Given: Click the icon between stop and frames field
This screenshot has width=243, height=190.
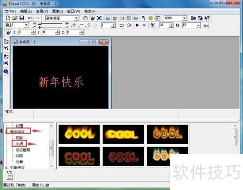Looking at the screenshot, I should [153, 25].
